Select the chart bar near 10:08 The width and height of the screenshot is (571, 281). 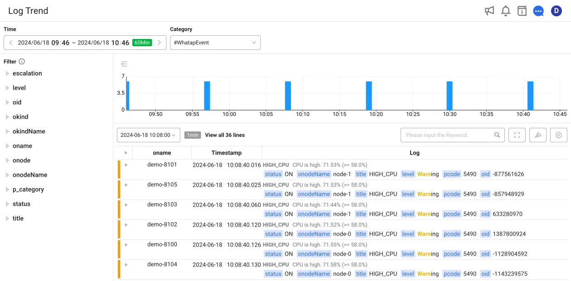[x=288, y=96]
